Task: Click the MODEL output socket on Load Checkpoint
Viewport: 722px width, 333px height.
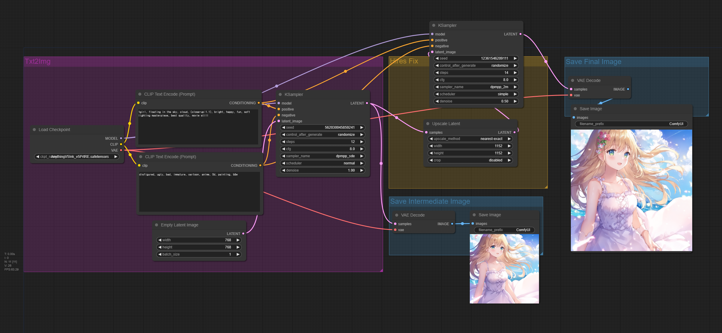Action: tap(121, 138)
